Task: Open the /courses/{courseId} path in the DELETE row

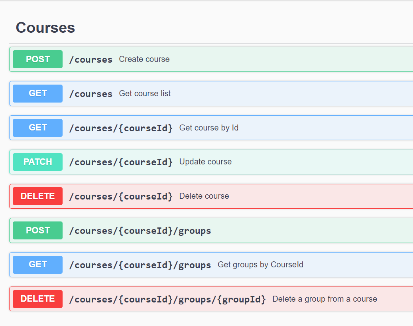Action: click(121, 196)
